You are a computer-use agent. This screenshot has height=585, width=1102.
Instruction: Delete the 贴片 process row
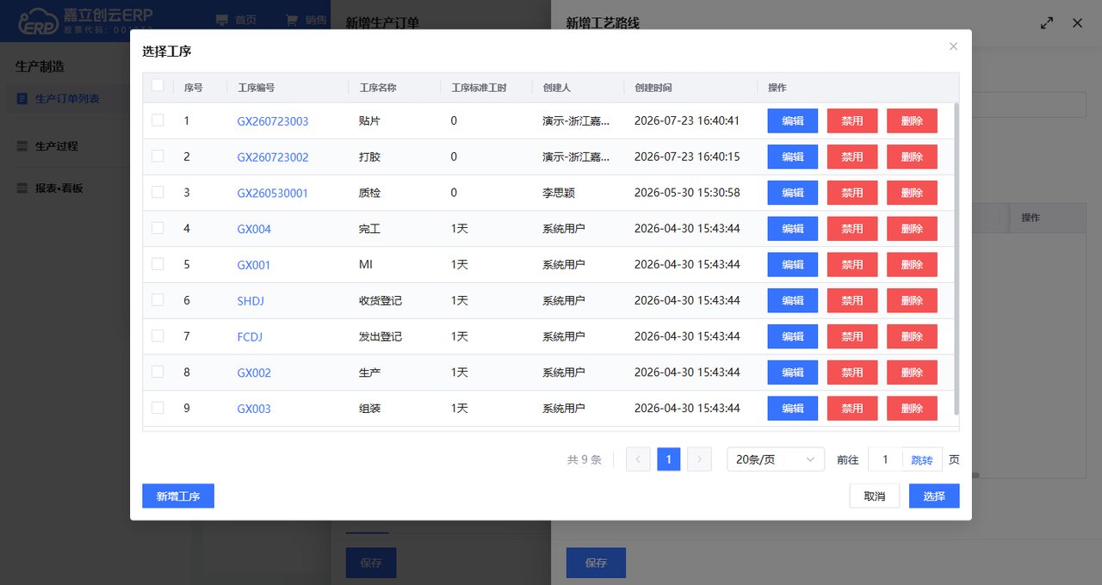912,121
